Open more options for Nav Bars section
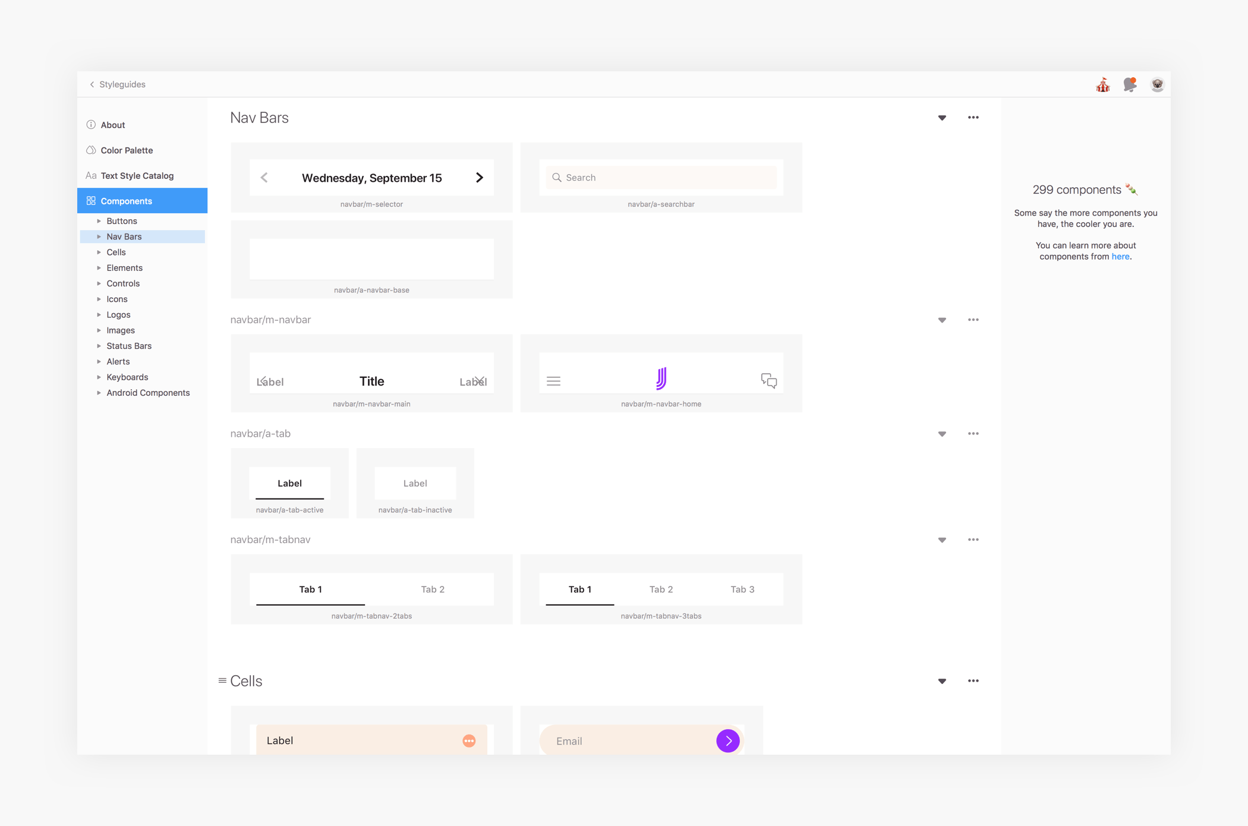The width and height of the screenshot is (1248, 826). point(973,118)
